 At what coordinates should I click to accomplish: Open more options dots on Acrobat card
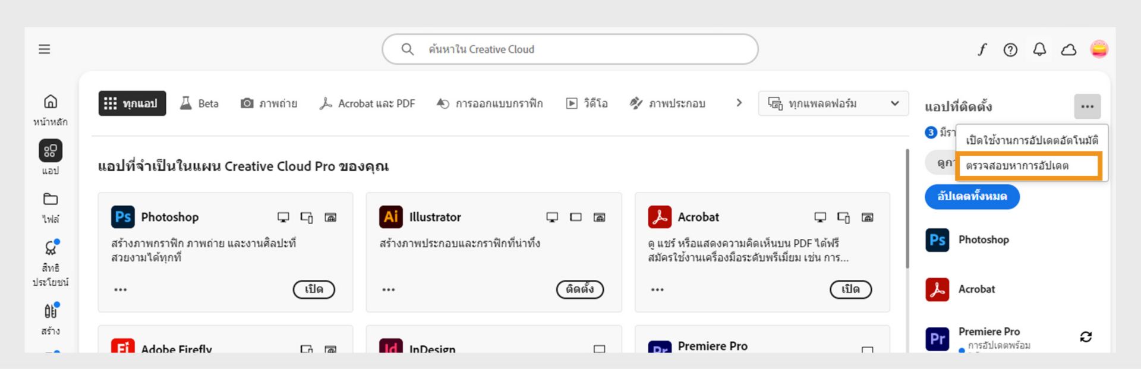point(657,289)
